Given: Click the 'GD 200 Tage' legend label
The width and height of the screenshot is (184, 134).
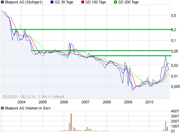Looking at the screenshot, I should click(128, 2).
